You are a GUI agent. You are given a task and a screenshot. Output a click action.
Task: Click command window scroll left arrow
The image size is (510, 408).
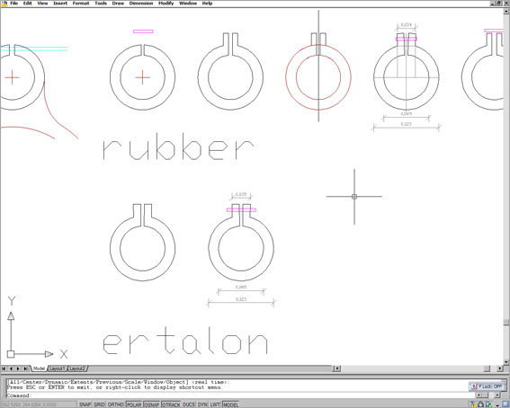click(478, 395)
